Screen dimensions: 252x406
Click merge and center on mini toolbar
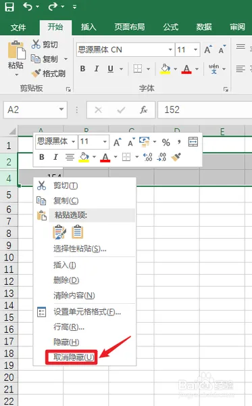click(193, 142)
